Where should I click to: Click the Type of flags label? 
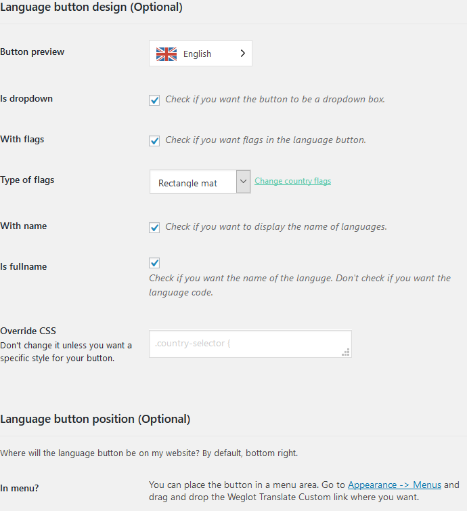tap(27, 180)
